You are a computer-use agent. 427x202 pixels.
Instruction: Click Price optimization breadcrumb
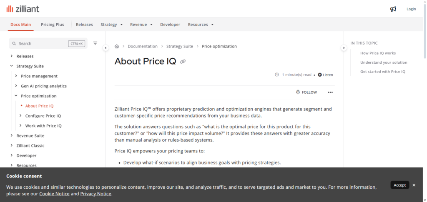coord(219,46)
